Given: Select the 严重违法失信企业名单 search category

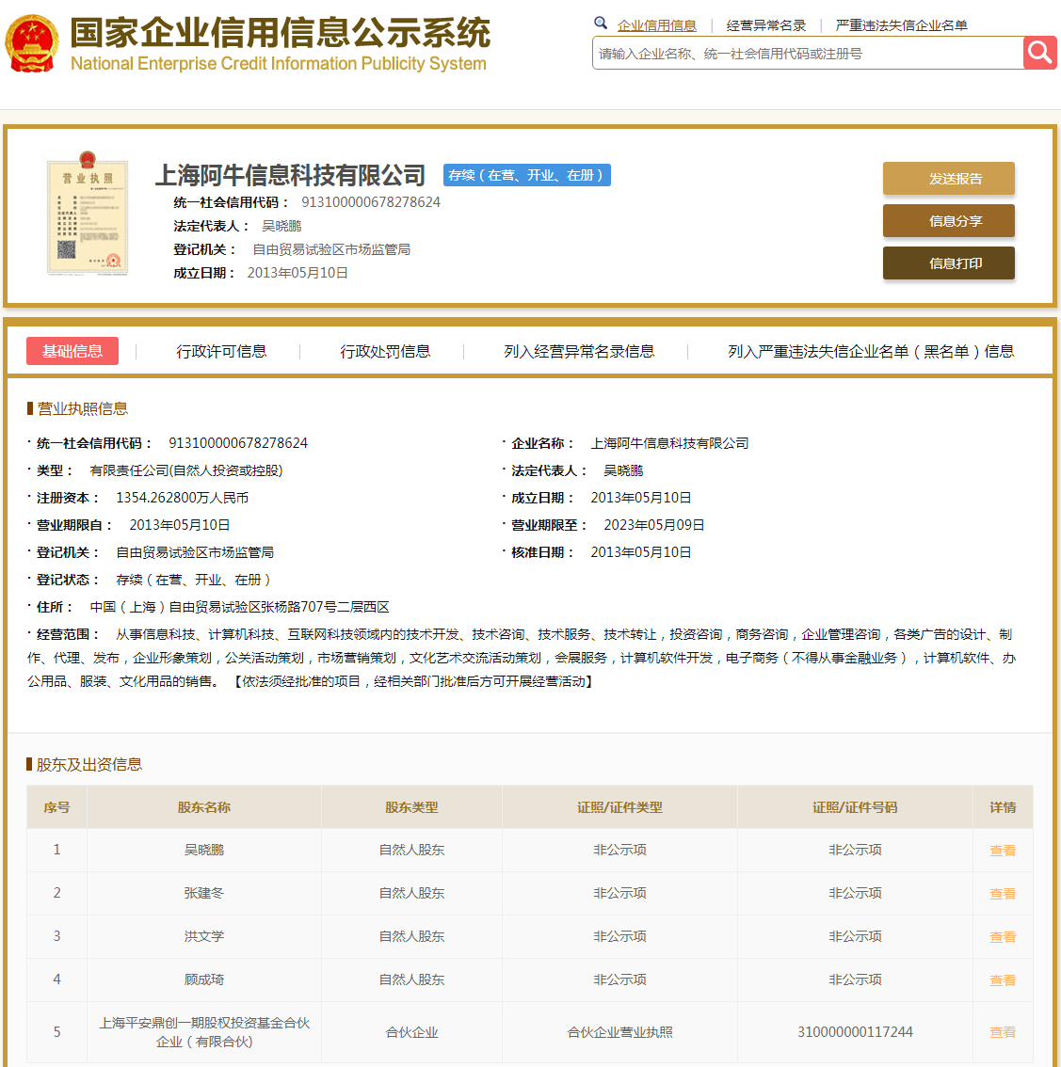Looking at the screenshot, I should pos(901,25).
